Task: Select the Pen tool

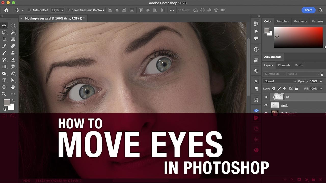Action: [x=13, y=73]
